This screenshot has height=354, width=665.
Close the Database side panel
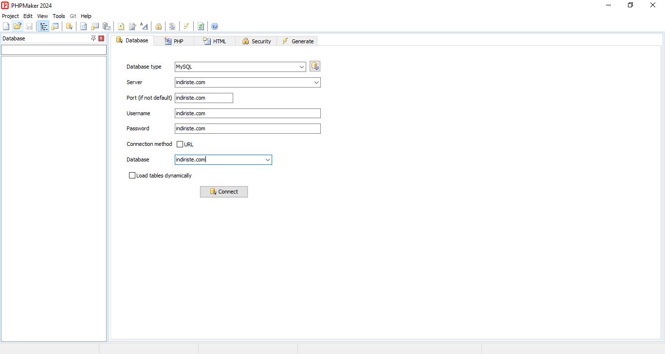coord(101,38)
